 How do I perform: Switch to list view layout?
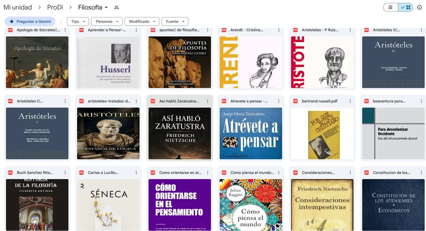tap(390, 8)
